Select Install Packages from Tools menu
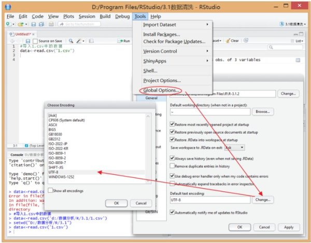 click(x=162, y=35)
